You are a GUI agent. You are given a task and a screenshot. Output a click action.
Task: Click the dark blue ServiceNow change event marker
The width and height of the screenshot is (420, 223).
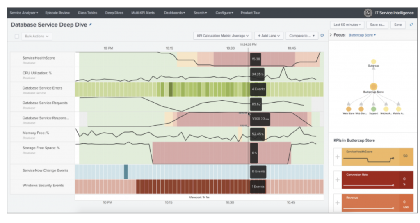coord(126,172)
